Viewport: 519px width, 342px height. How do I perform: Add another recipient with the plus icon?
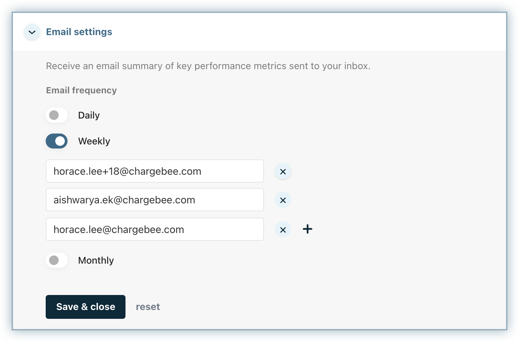tap(307, 229)
